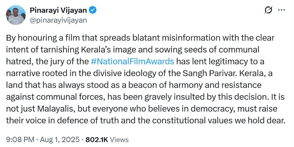Open the Grok slashed-circle icon

point(268,10)
